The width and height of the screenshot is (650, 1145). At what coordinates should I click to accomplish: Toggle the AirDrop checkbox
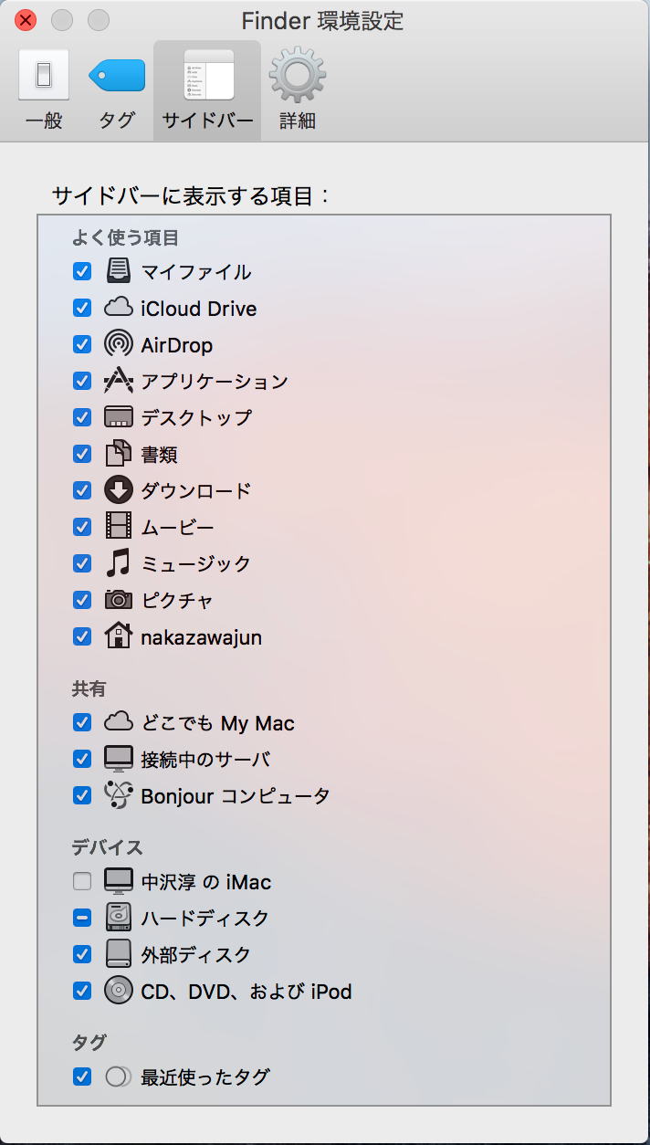tap(82, 344)
